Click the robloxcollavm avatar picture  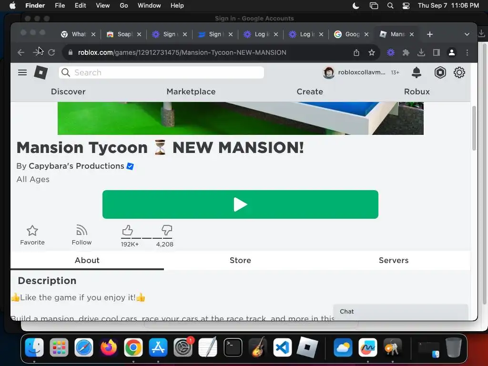pyautogui.click(x=329, y=72)
